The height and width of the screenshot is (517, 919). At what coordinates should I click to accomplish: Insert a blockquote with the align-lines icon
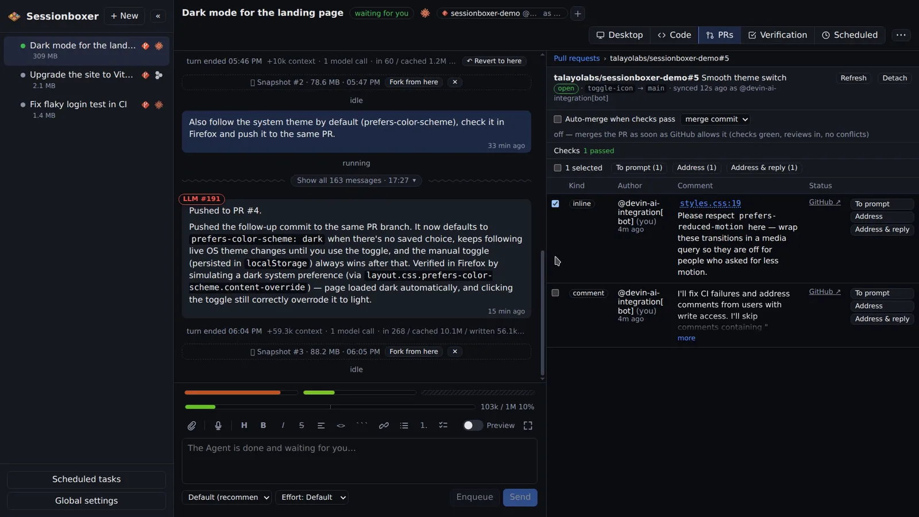click(321, 426)
